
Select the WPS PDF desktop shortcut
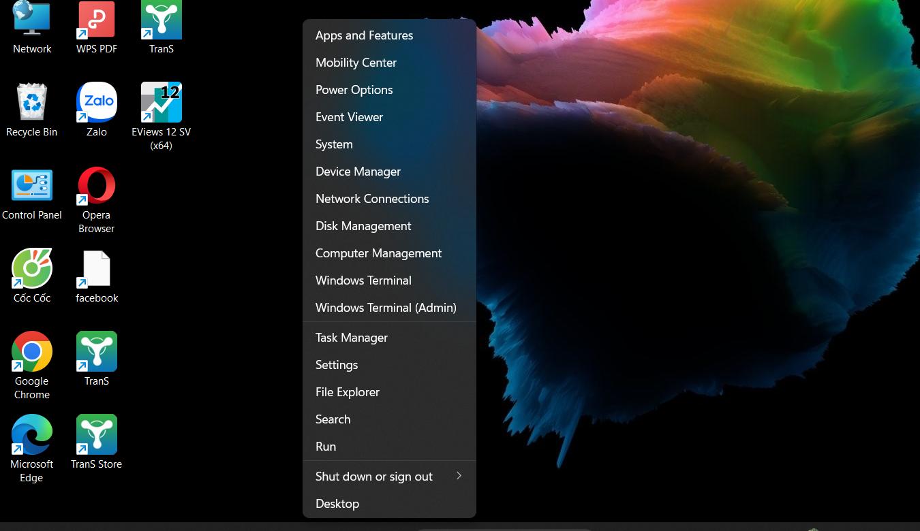[97, 27]
